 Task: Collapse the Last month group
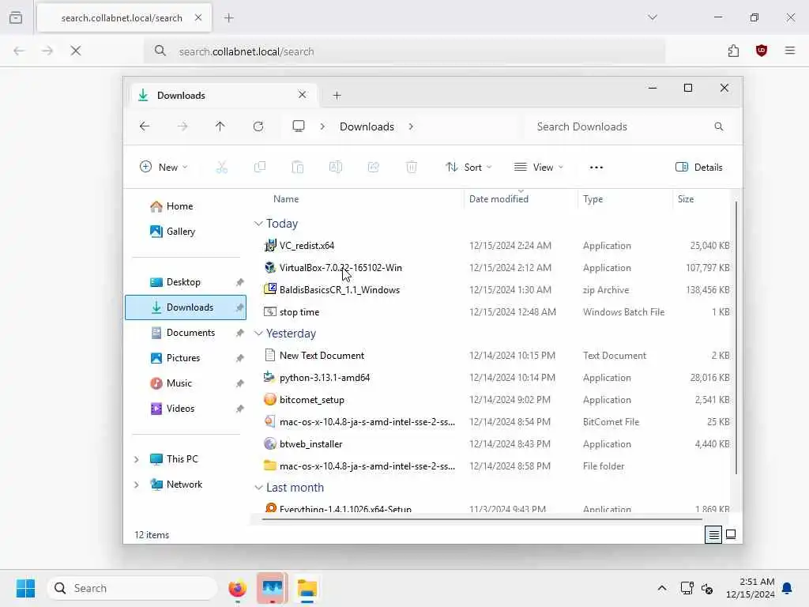pyautogui.click(x=258, y=488)
